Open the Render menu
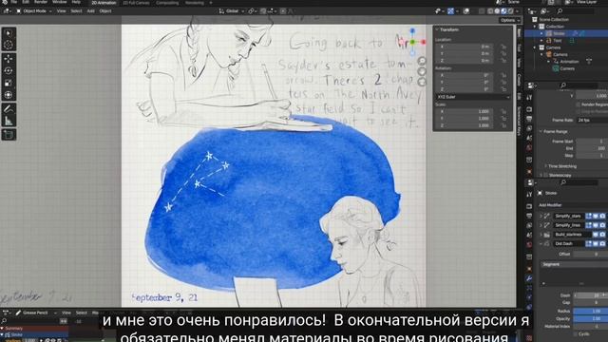Viewport: 608px width, 342px height. [41, 2]
